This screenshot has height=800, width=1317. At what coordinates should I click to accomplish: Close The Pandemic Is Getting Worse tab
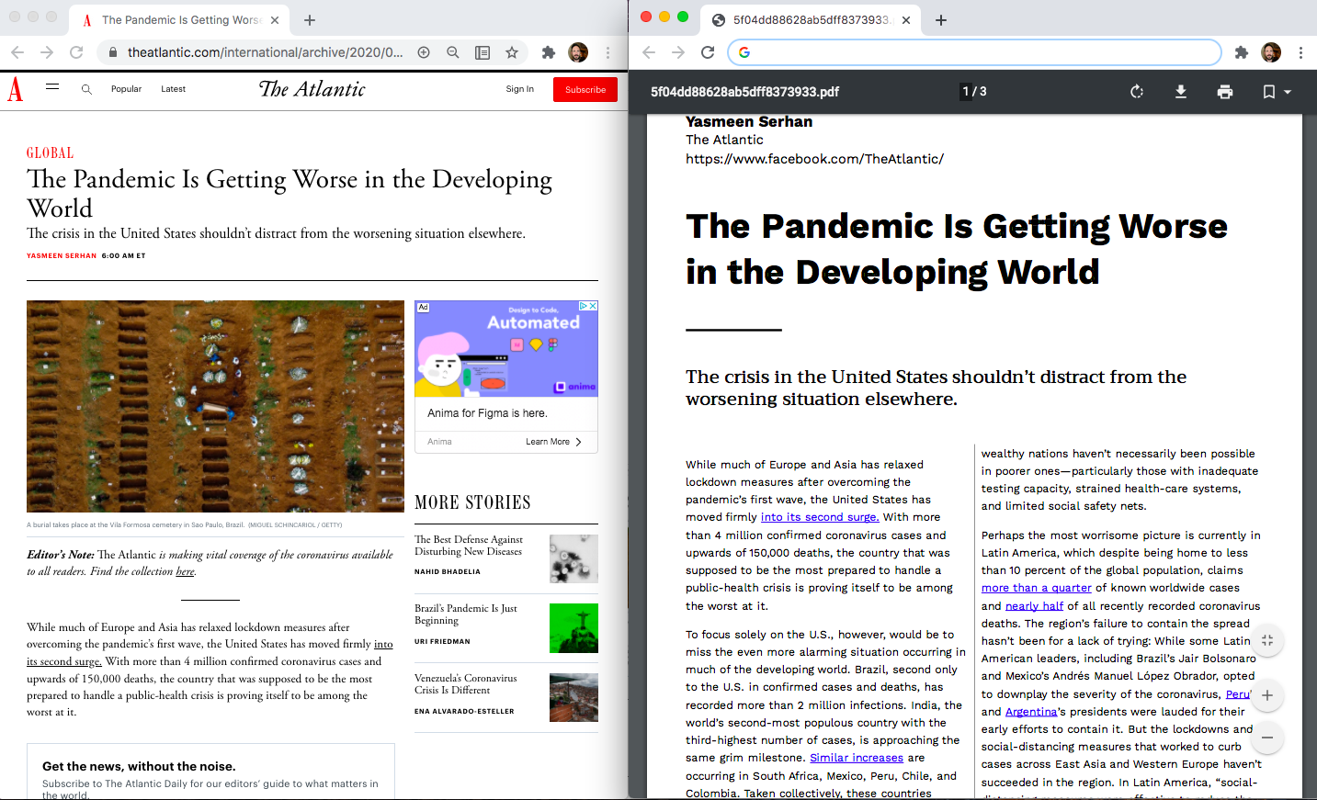274,20
